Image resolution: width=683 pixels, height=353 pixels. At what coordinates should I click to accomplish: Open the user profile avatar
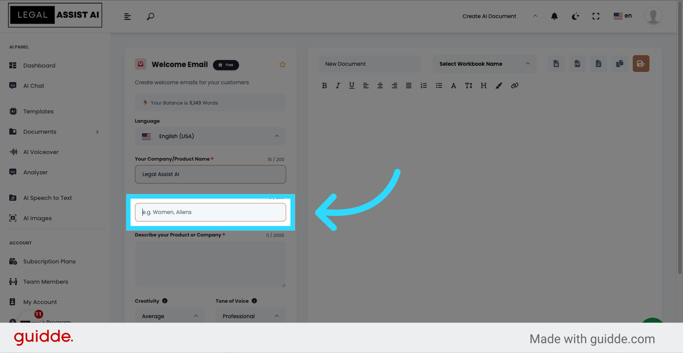[x=653, y=16]
